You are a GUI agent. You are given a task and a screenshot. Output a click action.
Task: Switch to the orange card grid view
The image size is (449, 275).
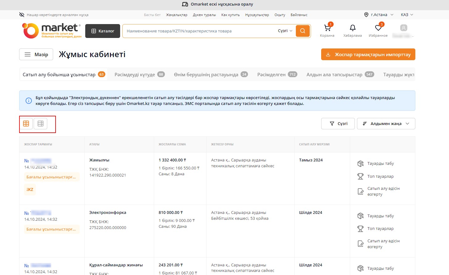pos(26,123)
